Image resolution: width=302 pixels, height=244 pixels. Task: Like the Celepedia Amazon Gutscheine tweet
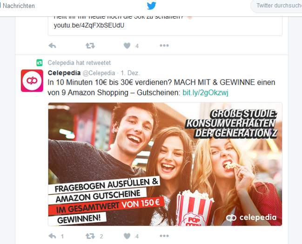[x=127, y=236]
